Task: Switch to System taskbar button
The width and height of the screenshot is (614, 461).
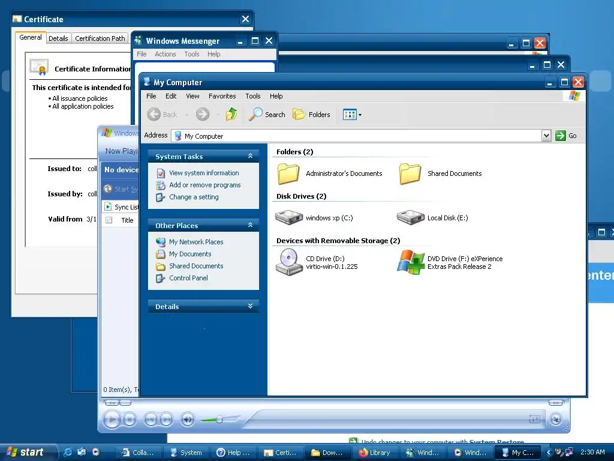Action: 186,453
